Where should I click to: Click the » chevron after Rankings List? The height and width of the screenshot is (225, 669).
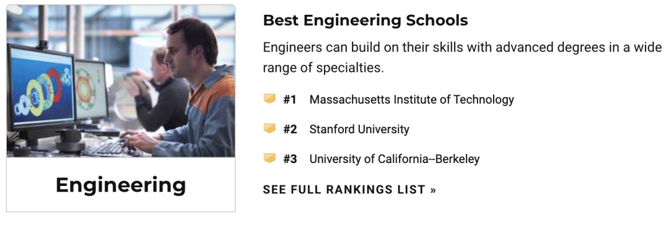click(433, 190)
